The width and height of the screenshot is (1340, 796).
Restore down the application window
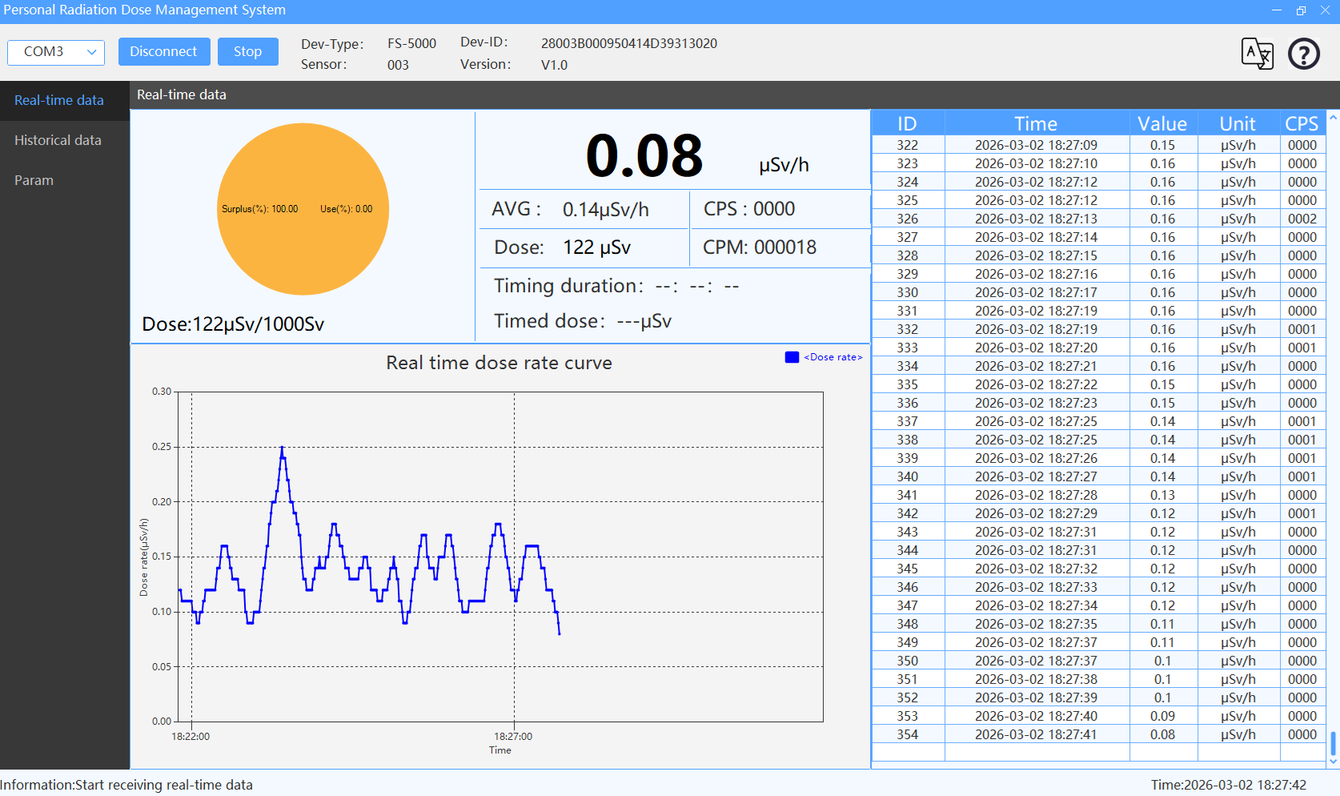point(1301,10)
